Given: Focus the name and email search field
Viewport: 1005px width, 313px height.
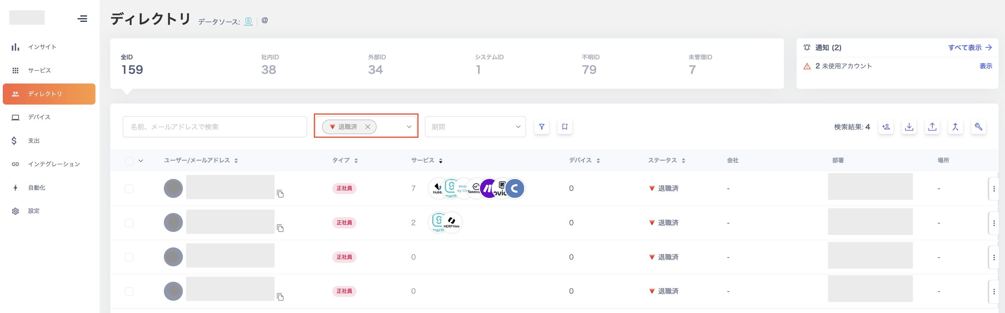Looking at the screenshot, I should pyautogui.click(x=214, y=127).
